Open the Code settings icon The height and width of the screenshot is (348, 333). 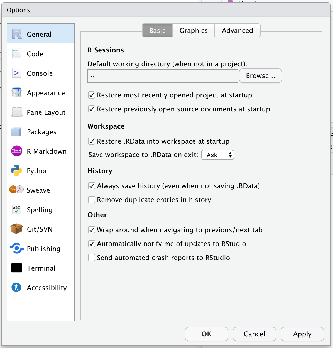click(17, 53)
